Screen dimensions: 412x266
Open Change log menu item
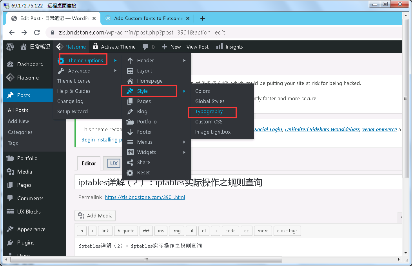70,101
